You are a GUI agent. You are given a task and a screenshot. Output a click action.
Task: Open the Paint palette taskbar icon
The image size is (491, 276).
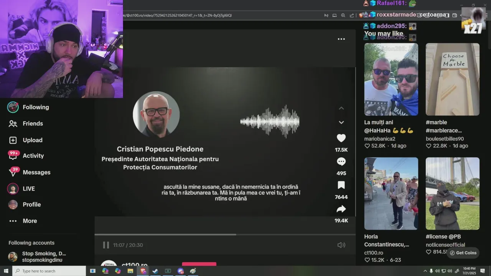pyautogui.click(x=193, y=271)
